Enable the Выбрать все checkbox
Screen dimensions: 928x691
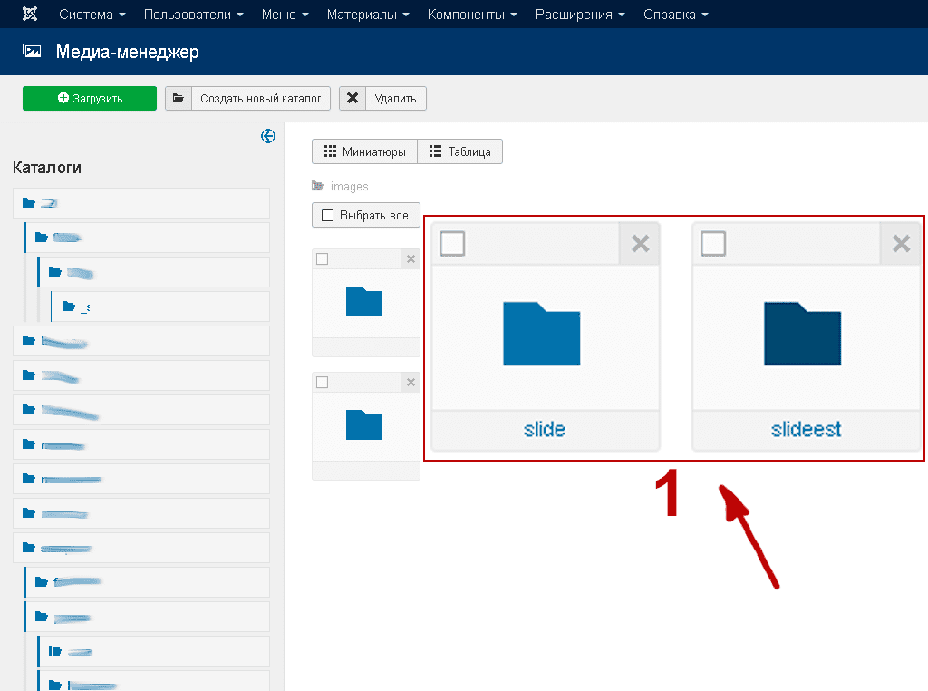pos(328,216)
